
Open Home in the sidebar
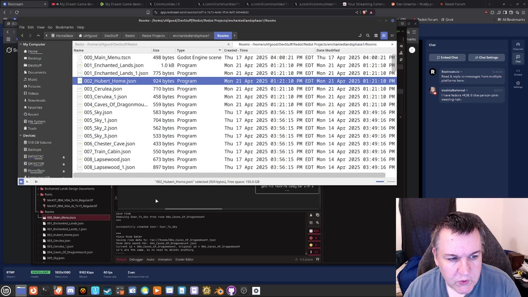click(x=33, y=51)
